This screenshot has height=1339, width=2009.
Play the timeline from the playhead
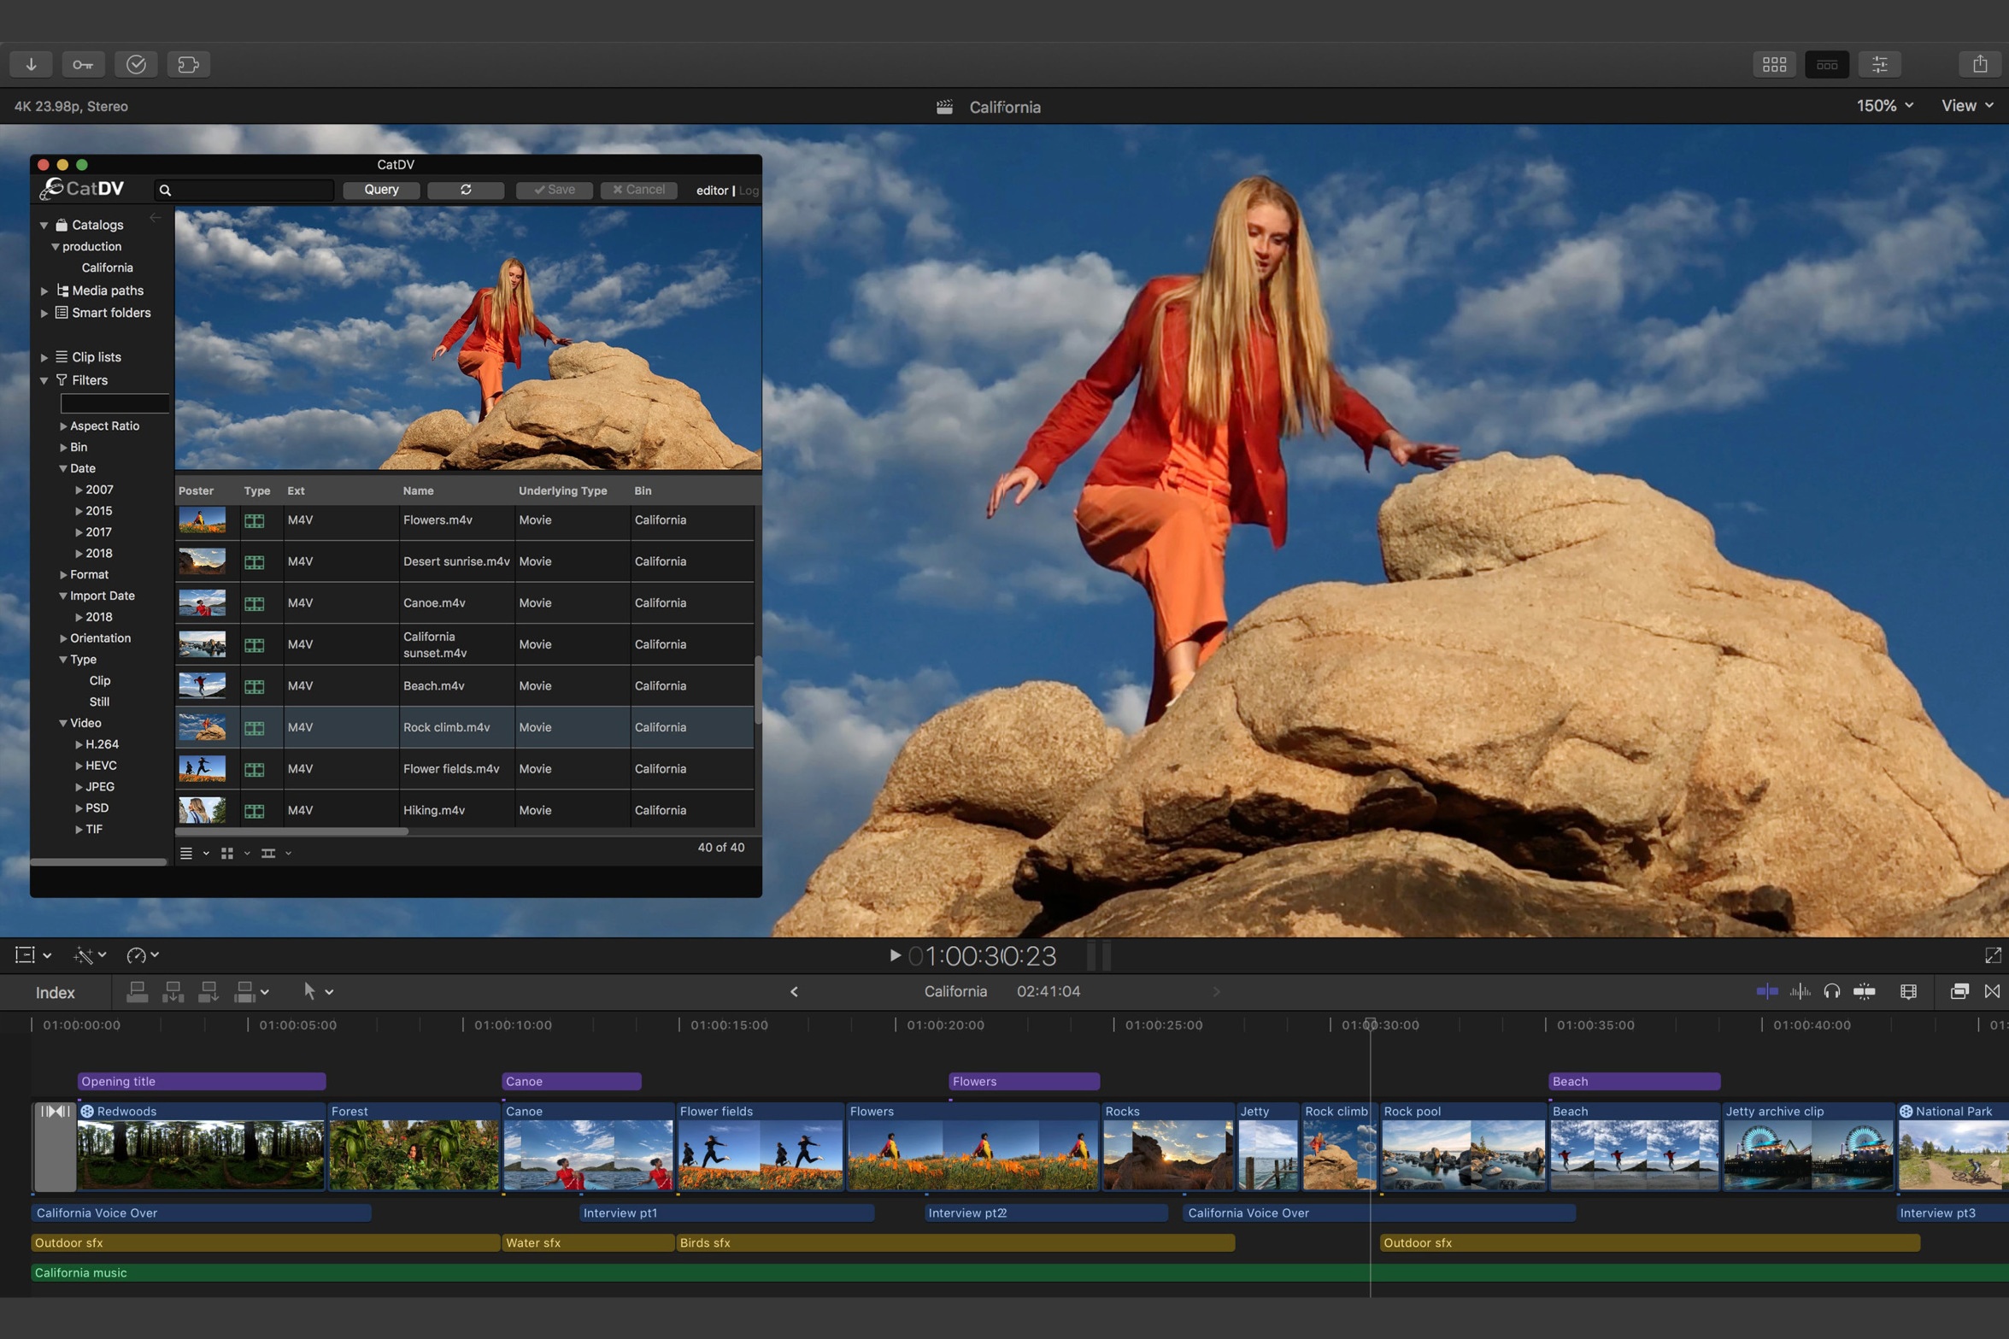pyautogui.click(x=894, y=955)
